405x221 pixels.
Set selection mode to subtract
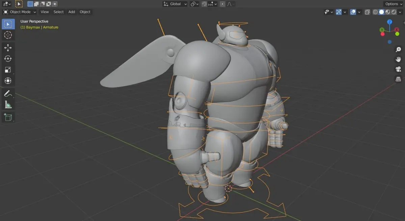43,4
